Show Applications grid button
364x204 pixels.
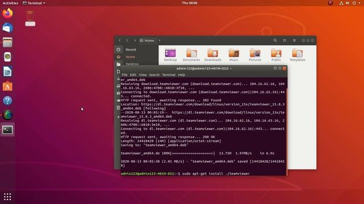[7, 197]
